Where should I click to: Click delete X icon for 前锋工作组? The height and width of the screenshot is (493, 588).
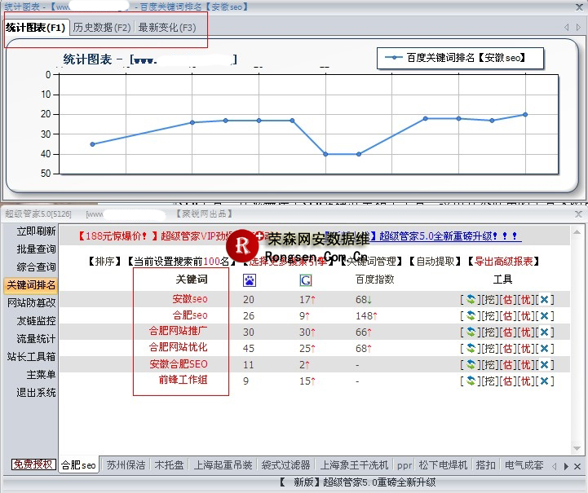(546, 381)
